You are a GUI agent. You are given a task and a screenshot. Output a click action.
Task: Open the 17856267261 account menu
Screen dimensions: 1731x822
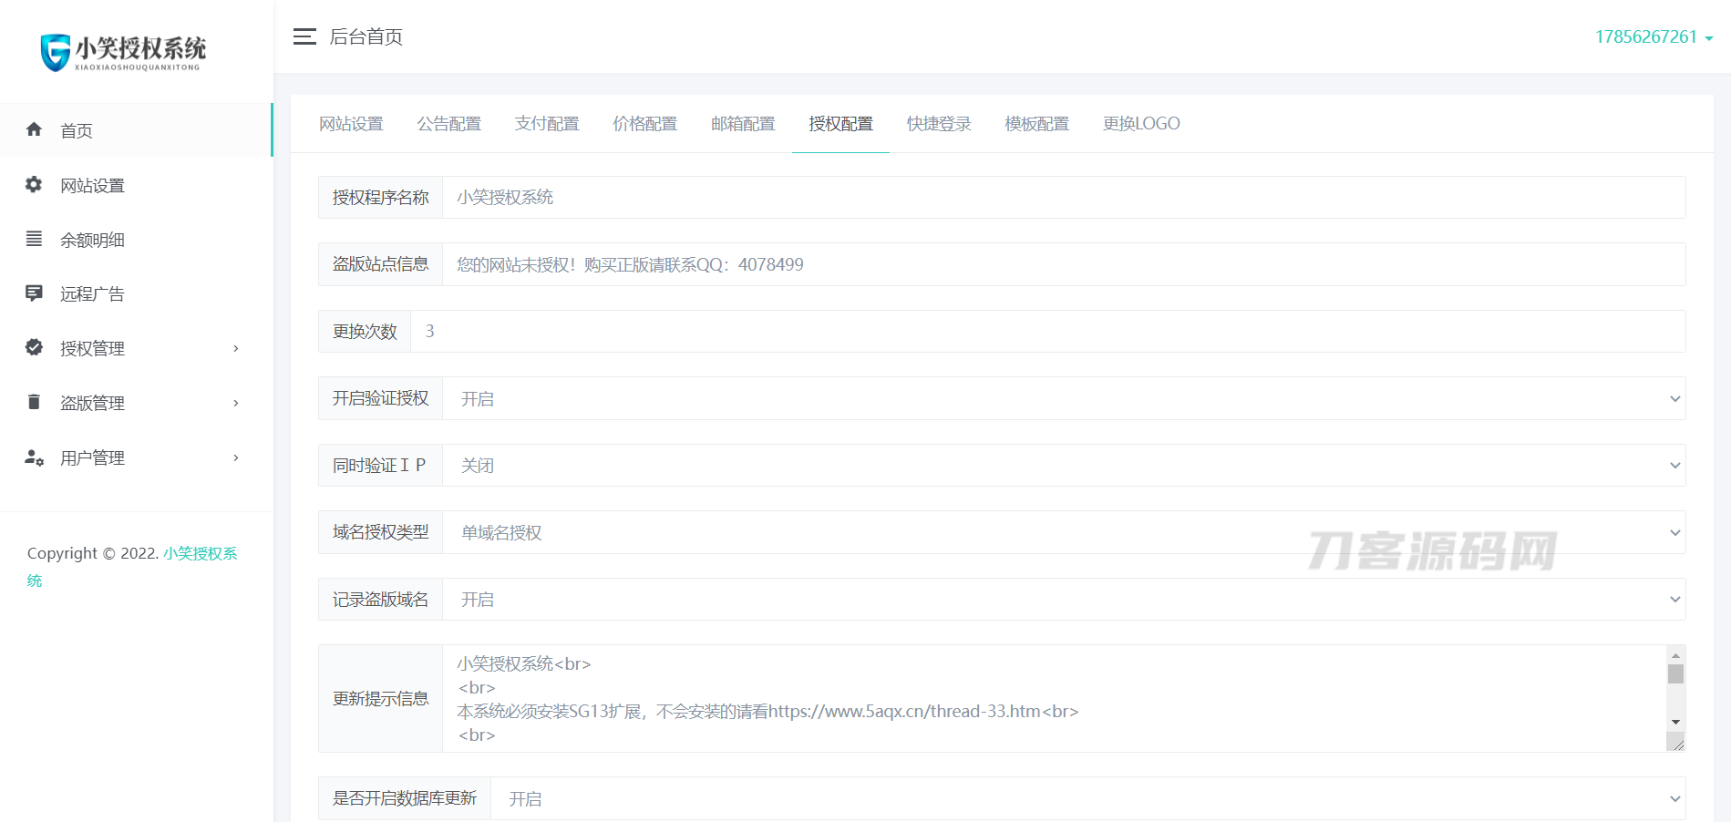click(1653, 37)
